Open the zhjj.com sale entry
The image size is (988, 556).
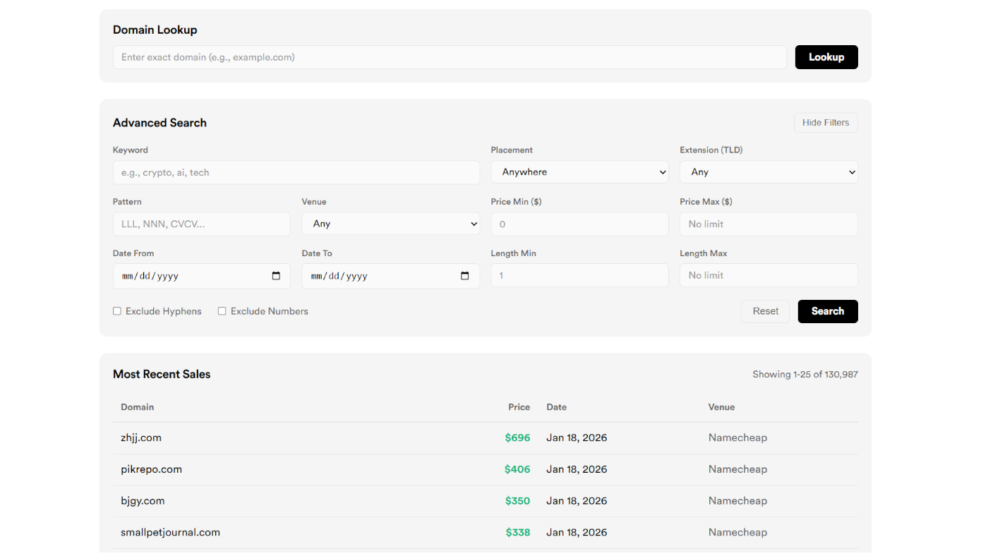141,437
